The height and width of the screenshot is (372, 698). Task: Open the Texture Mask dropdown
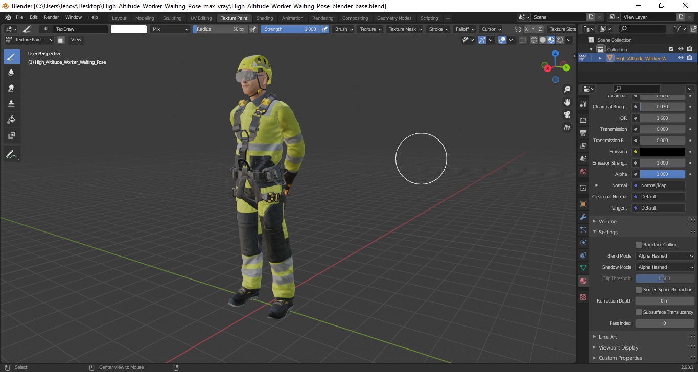pyautogui.click(x=405, y=29)
